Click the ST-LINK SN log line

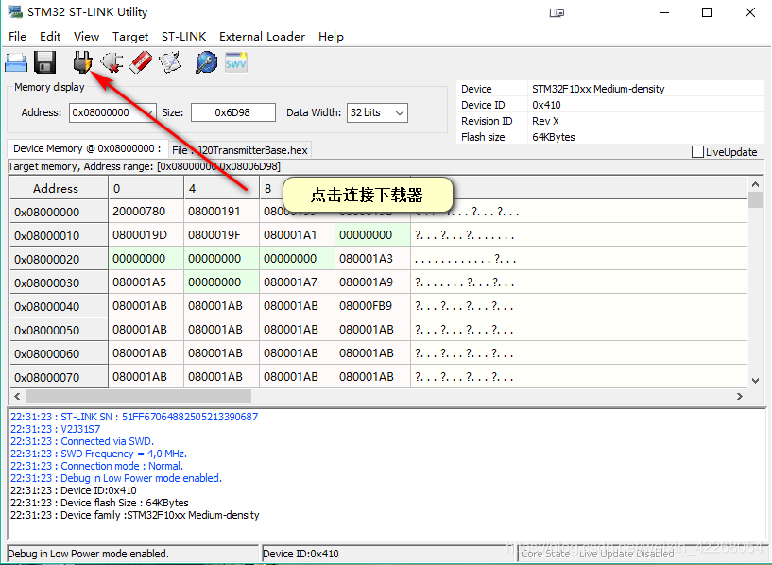click(134, 417)
